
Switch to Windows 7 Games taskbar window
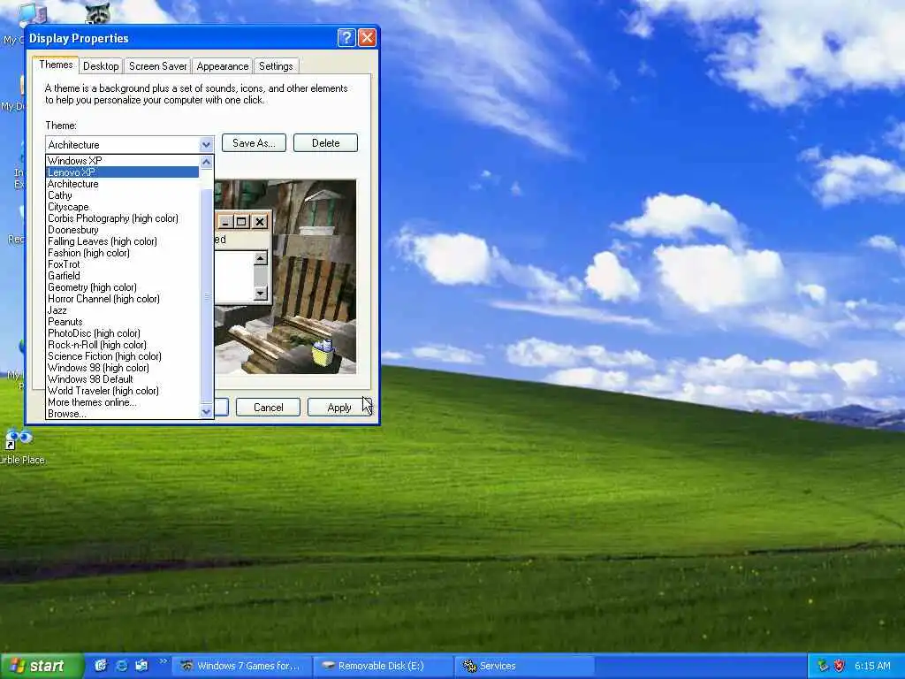241,666
